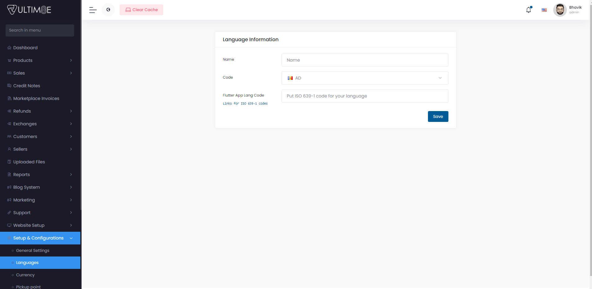Click the language flag icon in header

coord(544,10)
